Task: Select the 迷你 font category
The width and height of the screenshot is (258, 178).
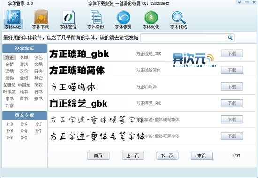Action: (9, 78)
